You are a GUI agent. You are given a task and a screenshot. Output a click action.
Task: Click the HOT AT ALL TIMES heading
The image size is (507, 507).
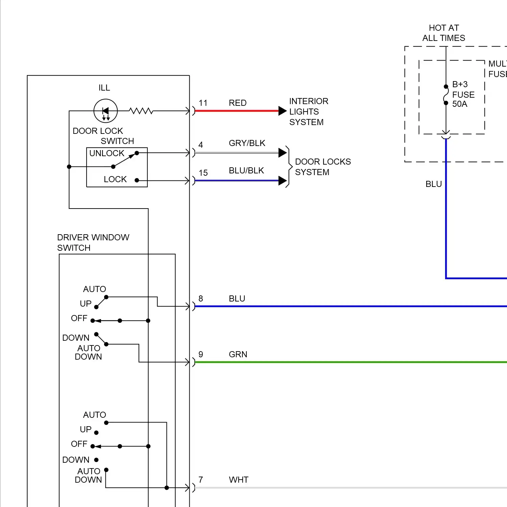click(444, 33)
